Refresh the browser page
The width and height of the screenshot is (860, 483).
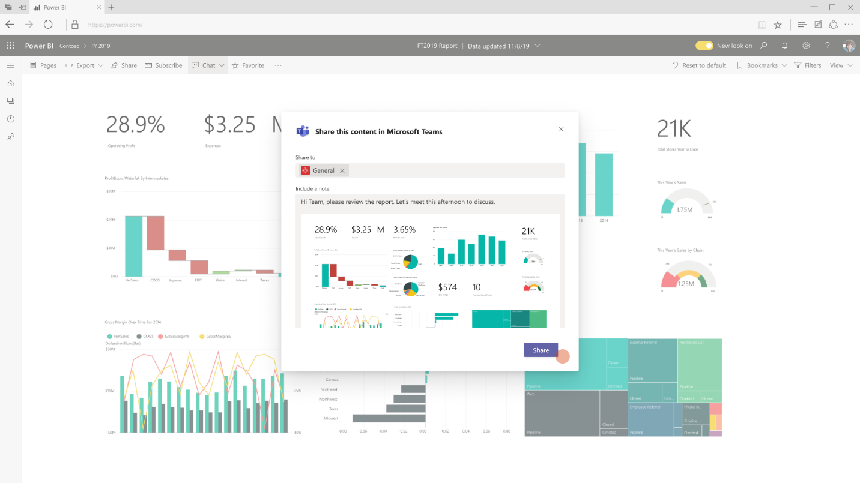[48, 25]
